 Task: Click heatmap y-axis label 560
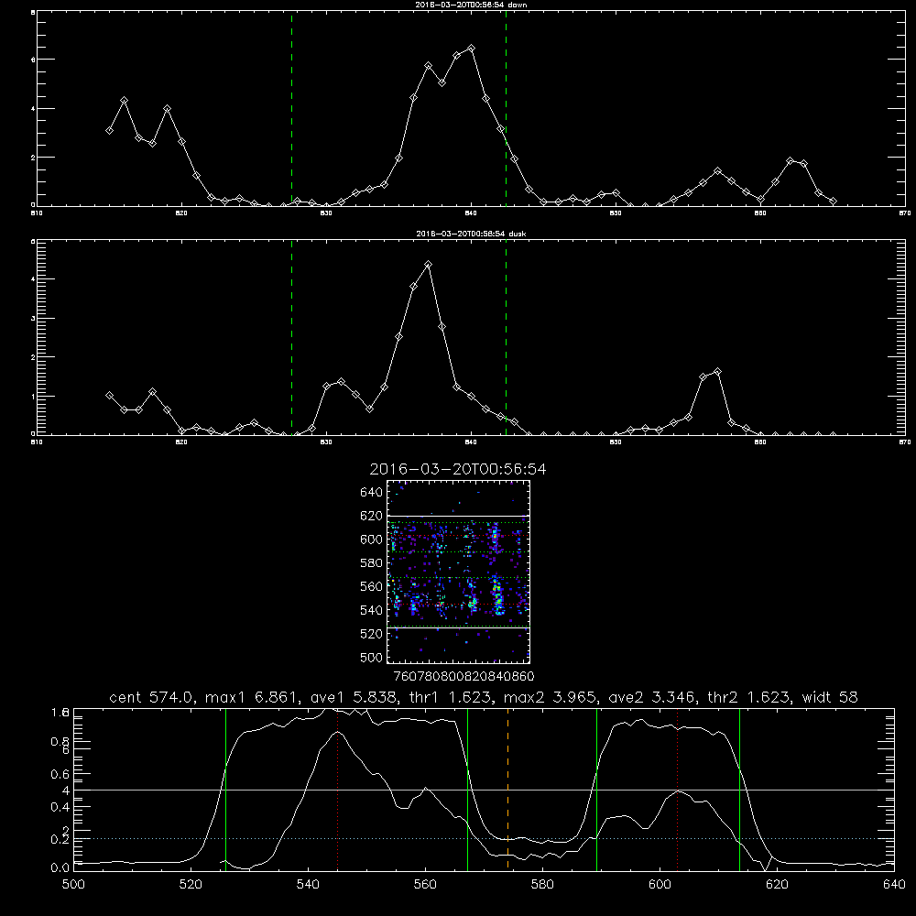pos(372,586)
